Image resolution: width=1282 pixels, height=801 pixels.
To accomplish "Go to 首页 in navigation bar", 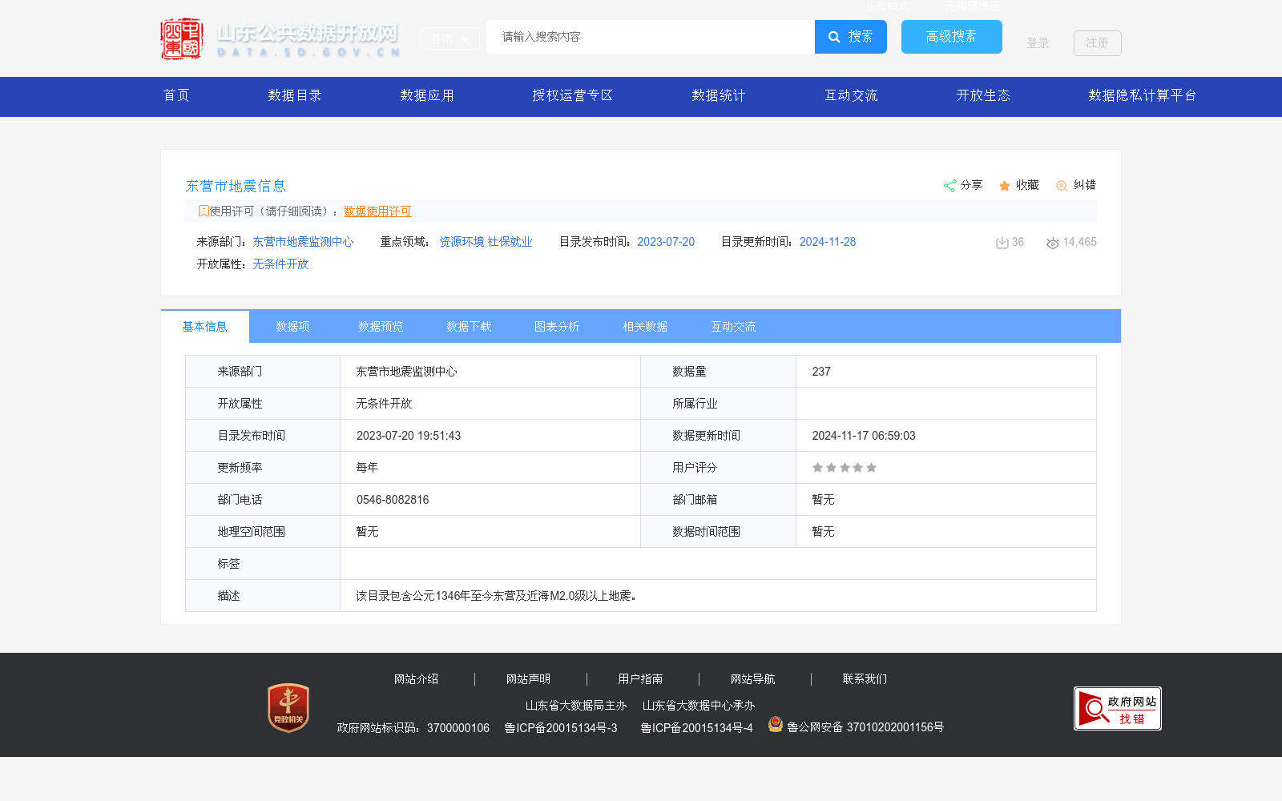I will point(177,95).
